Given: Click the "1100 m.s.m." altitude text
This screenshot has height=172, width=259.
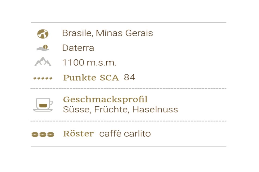Looking at the screenshot, I should pos(89,63).
